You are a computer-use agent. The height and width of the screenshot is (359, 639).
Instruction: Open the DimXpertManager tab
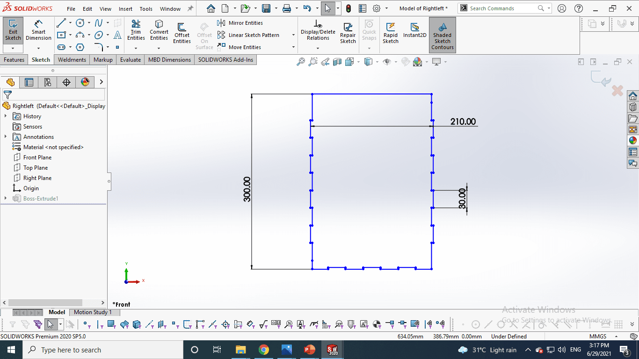point(66,82)
